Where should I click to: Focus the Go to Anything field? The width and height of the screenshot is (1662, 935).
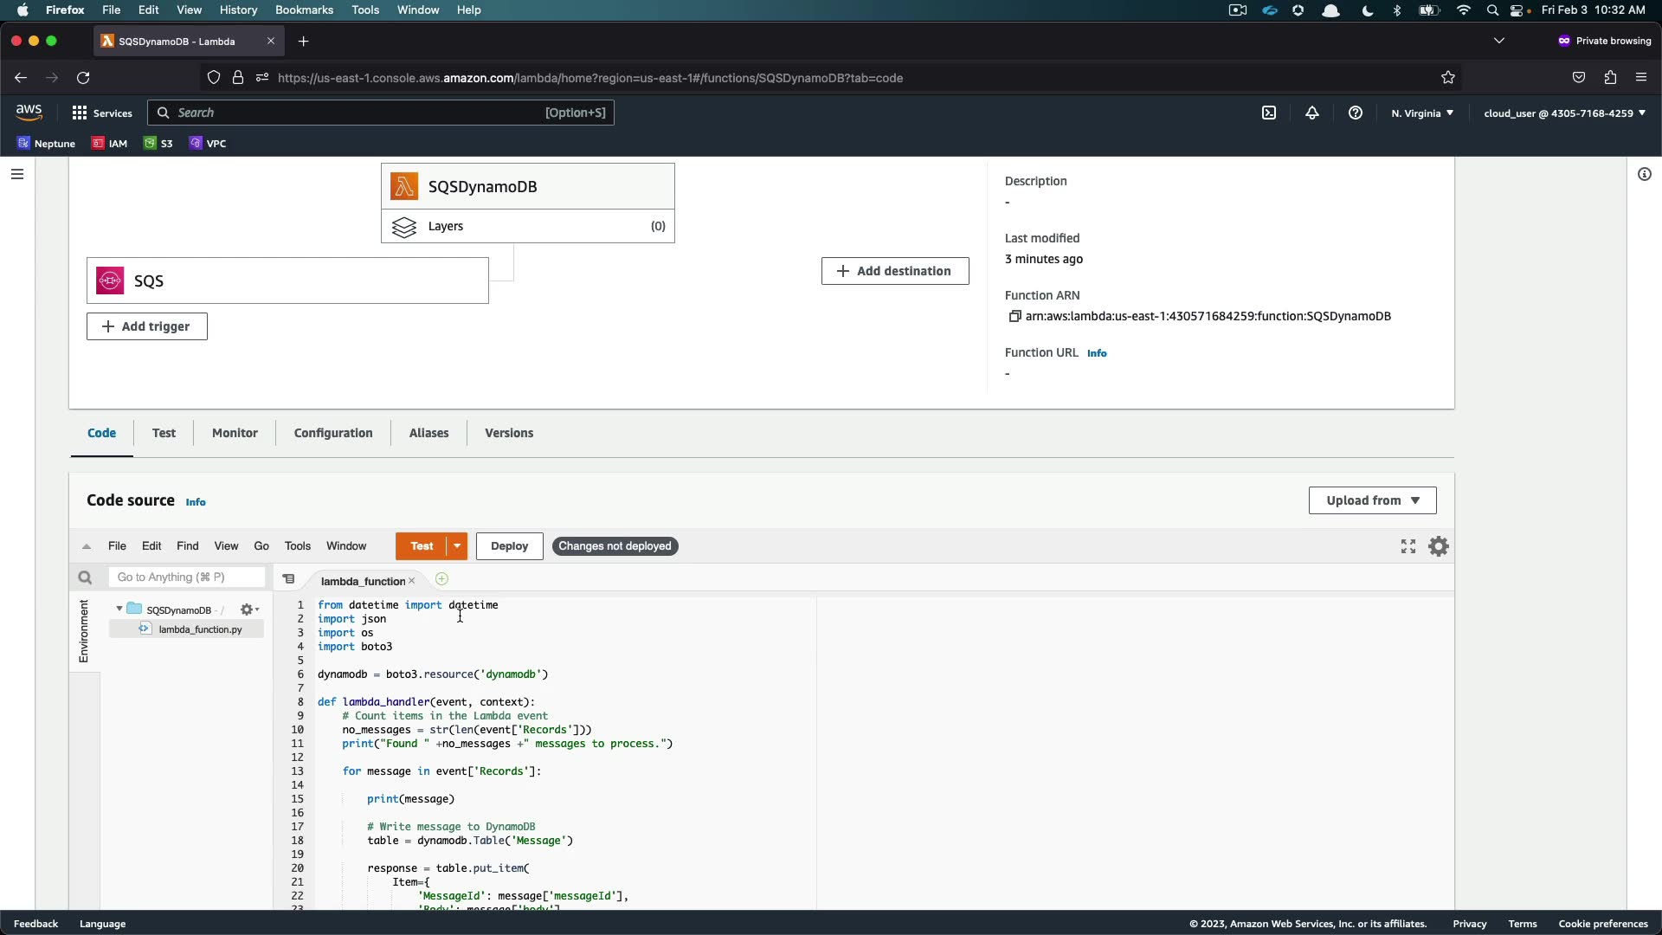point(187,577)
